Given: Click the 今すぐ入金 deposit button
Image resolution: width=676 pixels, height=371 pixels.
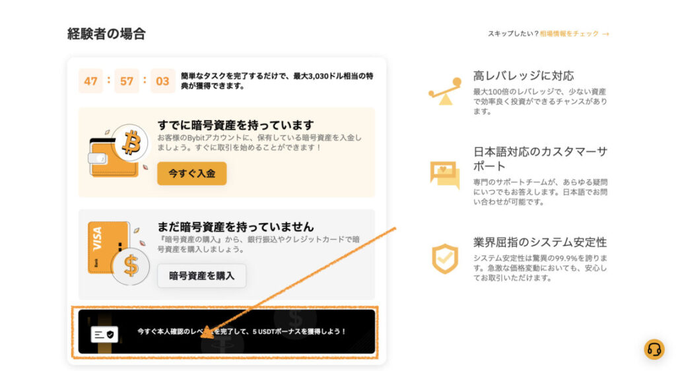Looking at the screenshot, I should click(192, 173).
